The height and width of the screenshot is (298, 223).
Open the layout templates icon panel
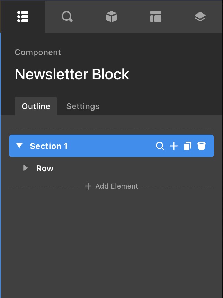coord(156,17)
